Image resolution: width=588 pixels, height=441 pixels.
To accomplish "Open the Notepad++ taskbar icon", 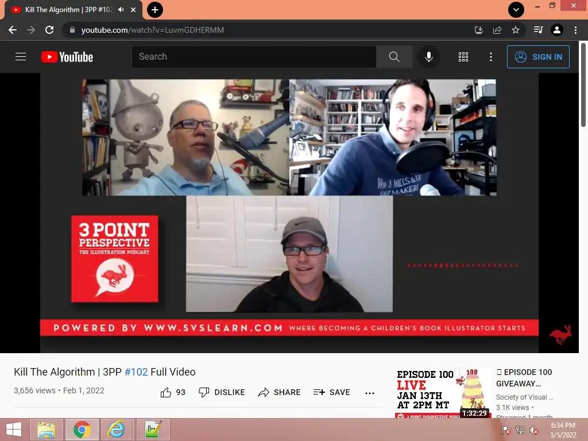I will click(x=153, y=430).
